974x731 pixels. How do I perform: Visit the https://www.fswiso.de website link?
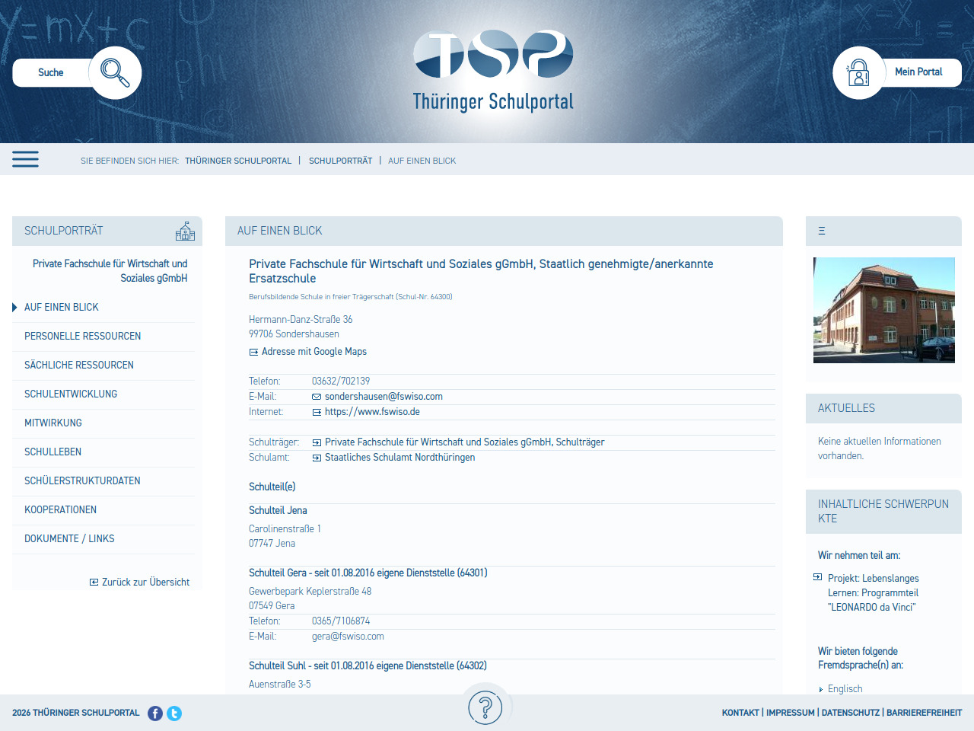372,412
